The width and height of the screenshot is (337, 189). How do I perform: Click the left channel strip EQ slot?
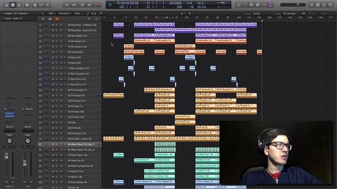pyautogui.click(x=9, y=104)
